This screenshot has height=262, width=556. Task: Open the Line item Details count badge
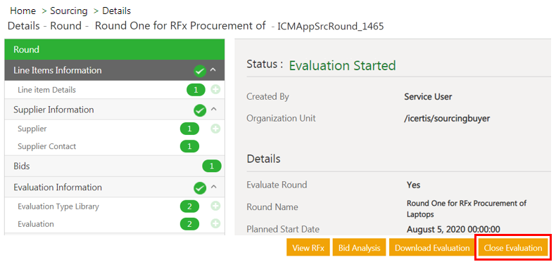(x=196, y=90)
